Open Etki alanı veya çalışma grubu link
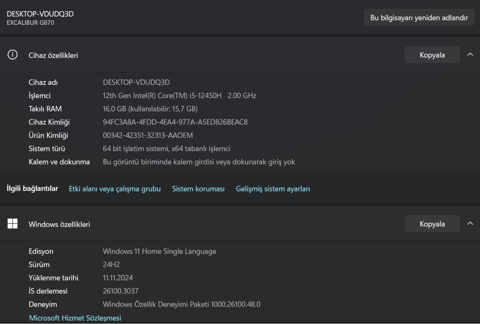The image size is (480, 324). (x=115, y=189)
